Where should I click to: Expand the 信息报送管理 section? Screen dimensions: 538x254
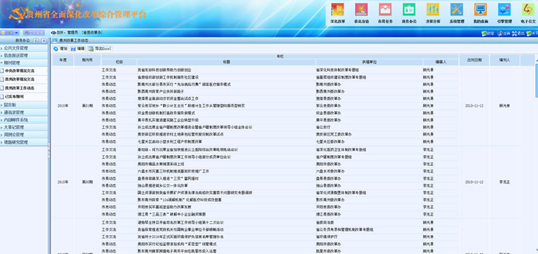[x=24, y=56]
